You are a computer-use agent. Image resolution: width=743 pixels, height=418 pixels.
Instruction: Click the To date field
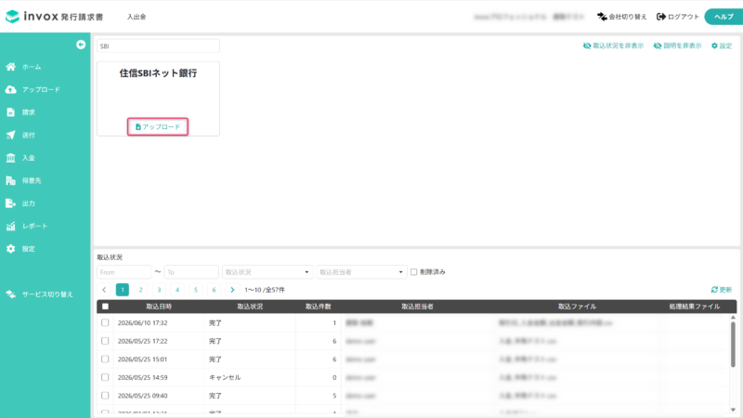click(191, 272)
